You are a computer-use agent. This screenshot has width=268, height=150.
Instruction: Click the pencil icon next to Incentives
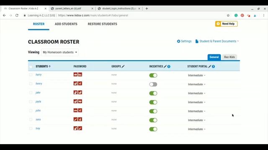[x=165, y=66]
